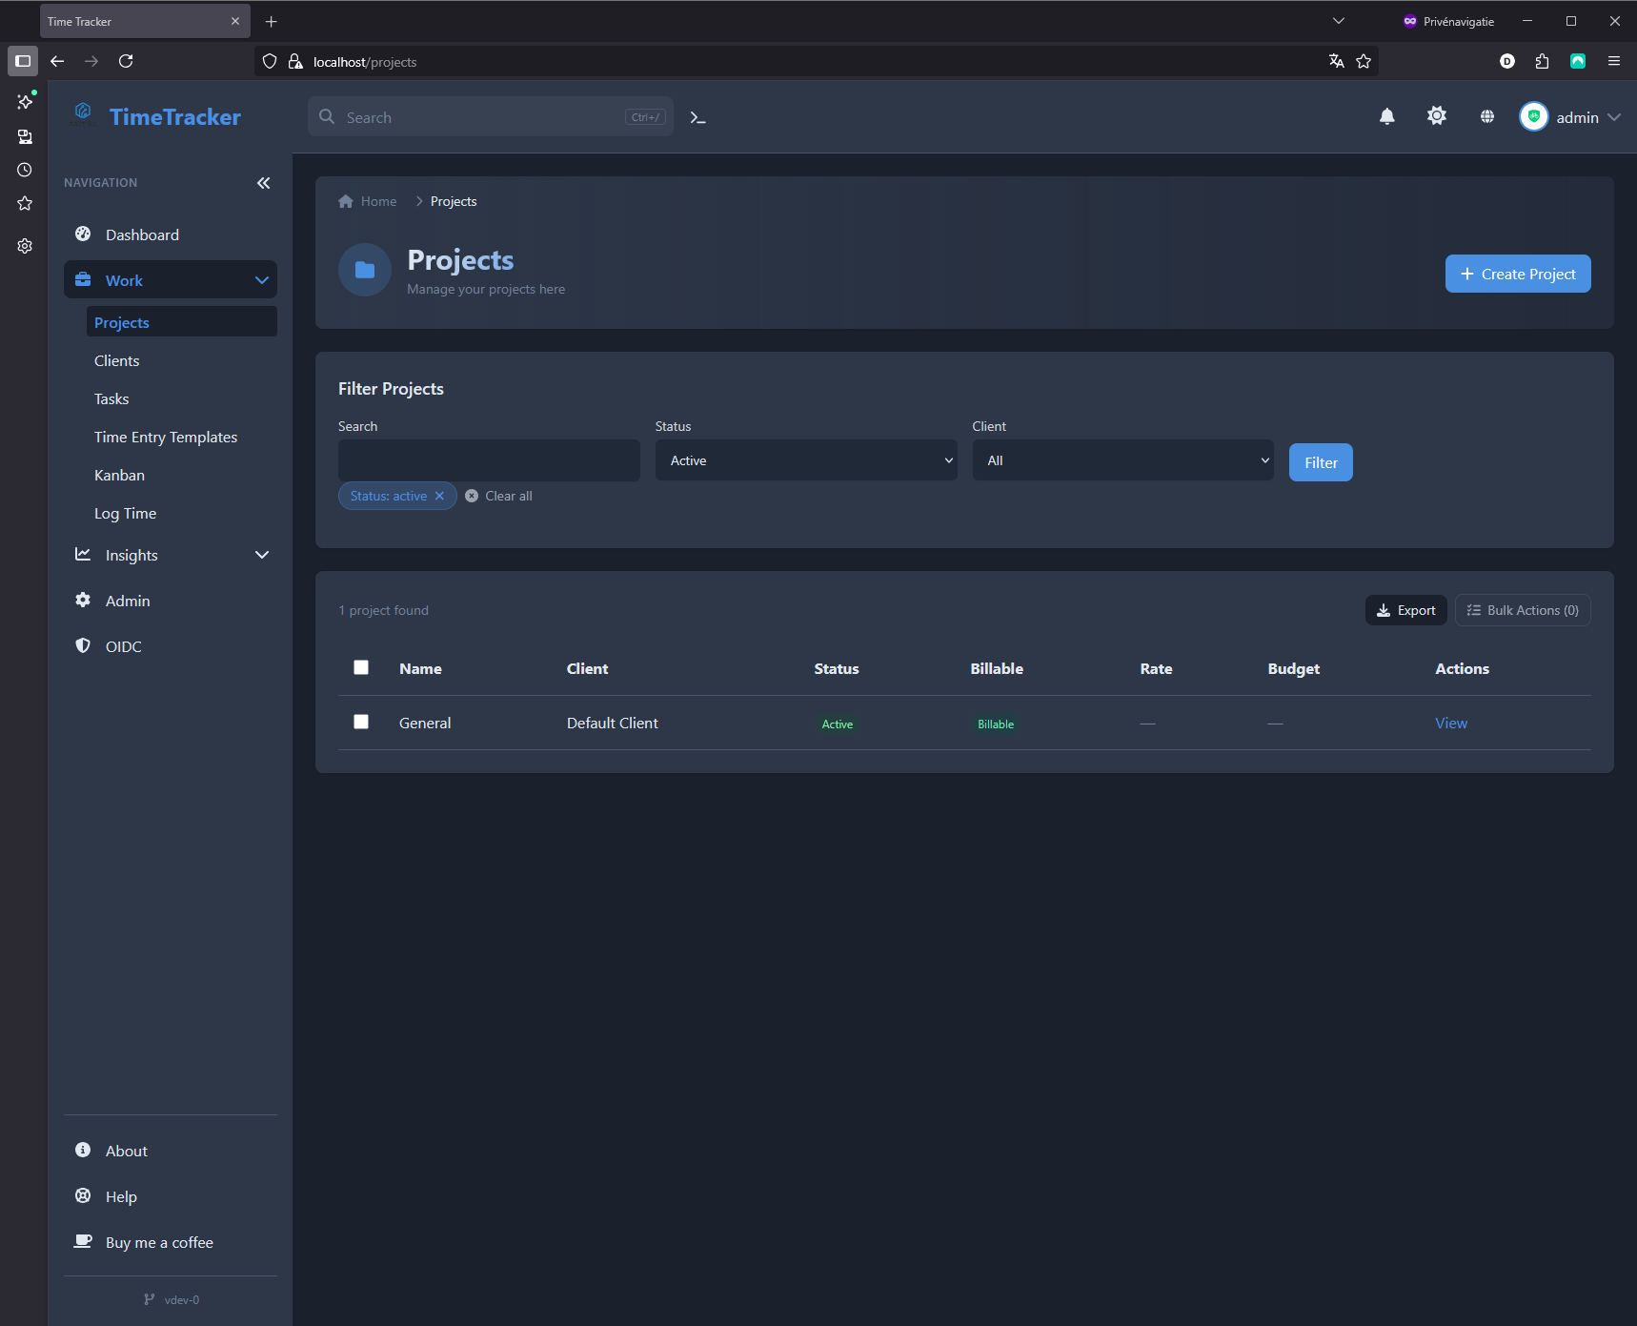Select the General project checkbox

tap(361, 722)
